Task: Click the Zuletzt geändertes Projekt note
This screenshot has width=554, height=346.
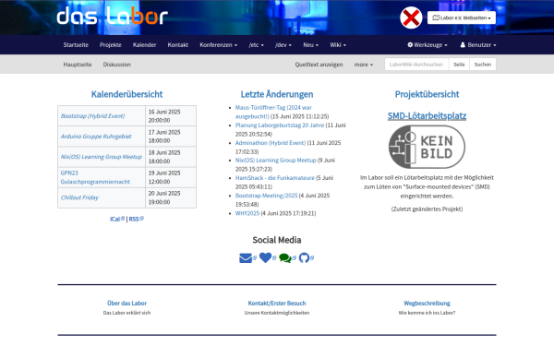Action: pyautogui.click(x=427, y=209)
